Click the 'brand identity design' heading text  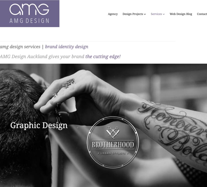click(x=67, y=47)
